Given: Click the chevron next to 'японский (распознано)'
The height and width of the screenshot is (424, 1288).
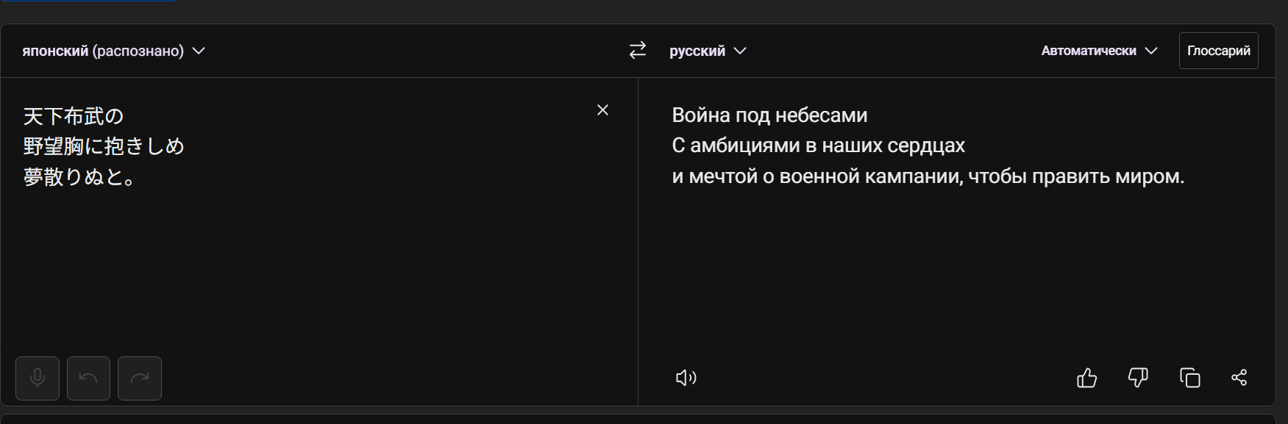Looking at the screenshot, I should coord(199,51).
